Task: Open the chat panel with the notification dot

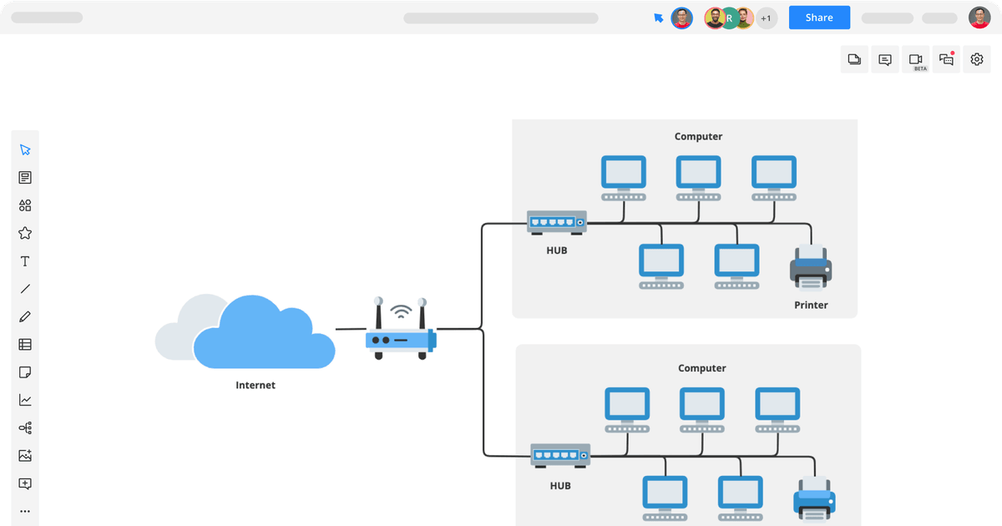Action: [945, 59]
